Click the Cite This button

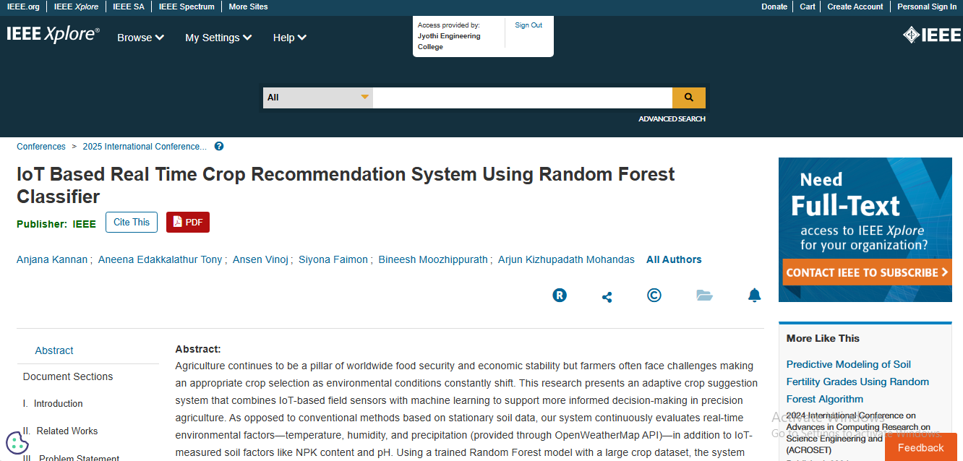pos(132,223)
